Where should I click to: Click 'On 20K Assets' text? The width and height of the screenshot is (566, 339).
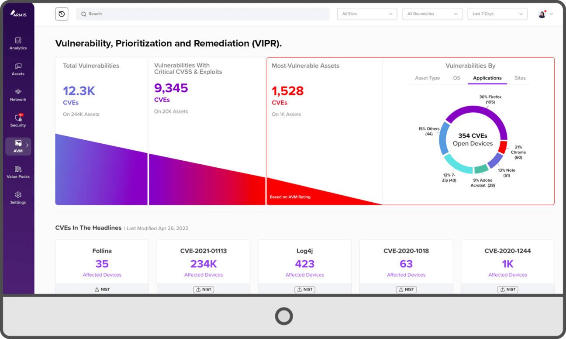tap(171, 112)
